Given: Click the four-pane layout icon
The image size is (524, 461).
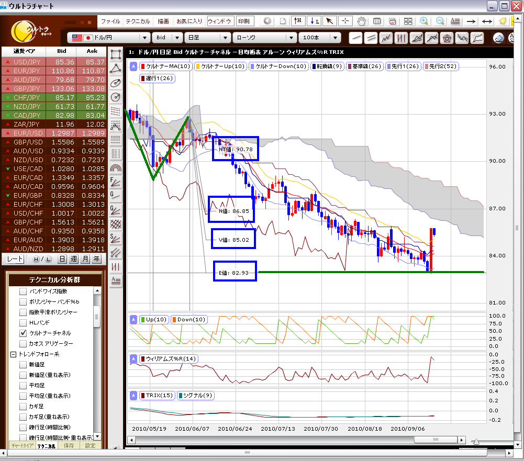Looking at the screenshot, I should pyautogui.click(x=408, y=21).
